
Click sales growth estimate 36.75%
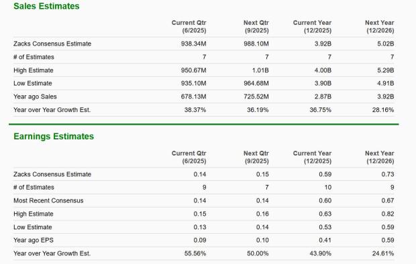320,110
